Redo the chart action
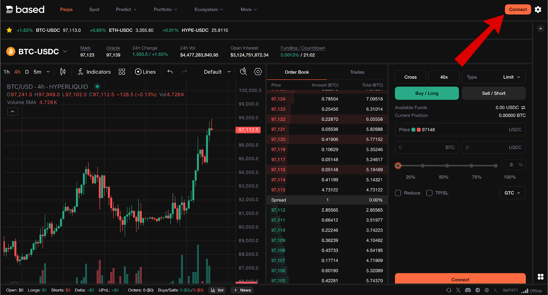Image resolution: width=548 pixels, height=295 pixels. click(x=184, y=72)
